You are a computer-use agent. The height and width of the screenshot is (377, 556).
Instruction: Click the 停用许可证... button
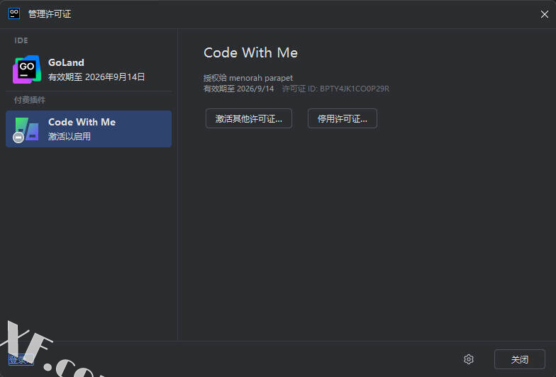click(343, 119)
